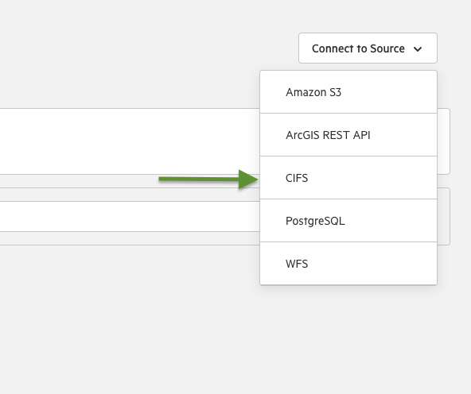Image resolution: width=471 pixels, height=394 pixels.
Task: Click the Connect to Source label text
Action: click(x=358, y=48)
